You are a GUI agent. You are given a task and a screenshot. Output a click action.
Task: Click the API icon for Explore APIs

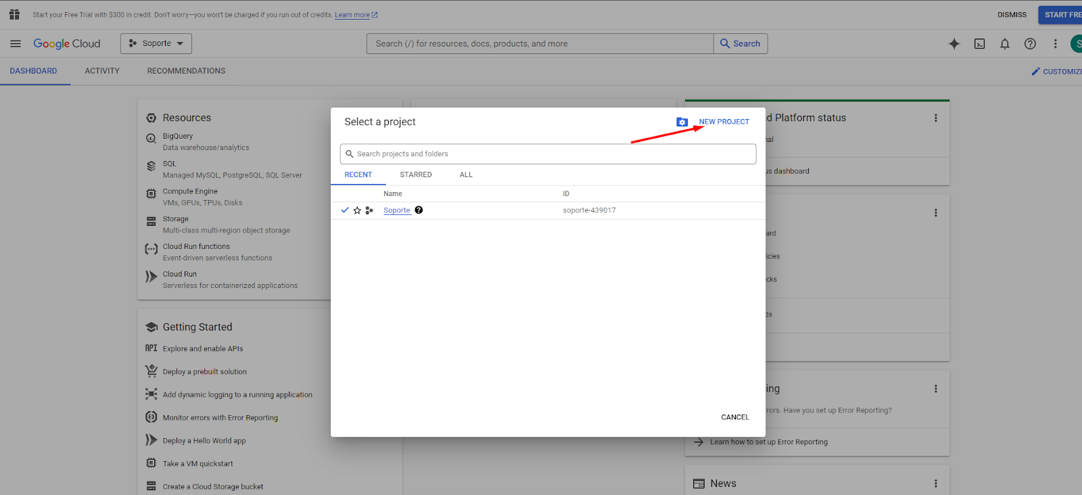pyautogui.click(x=151, y=348)
